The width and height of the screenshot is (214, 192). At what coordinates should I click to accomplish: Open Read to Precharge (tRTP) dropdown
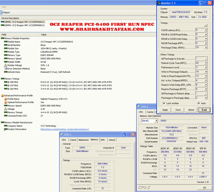[206, 89]
